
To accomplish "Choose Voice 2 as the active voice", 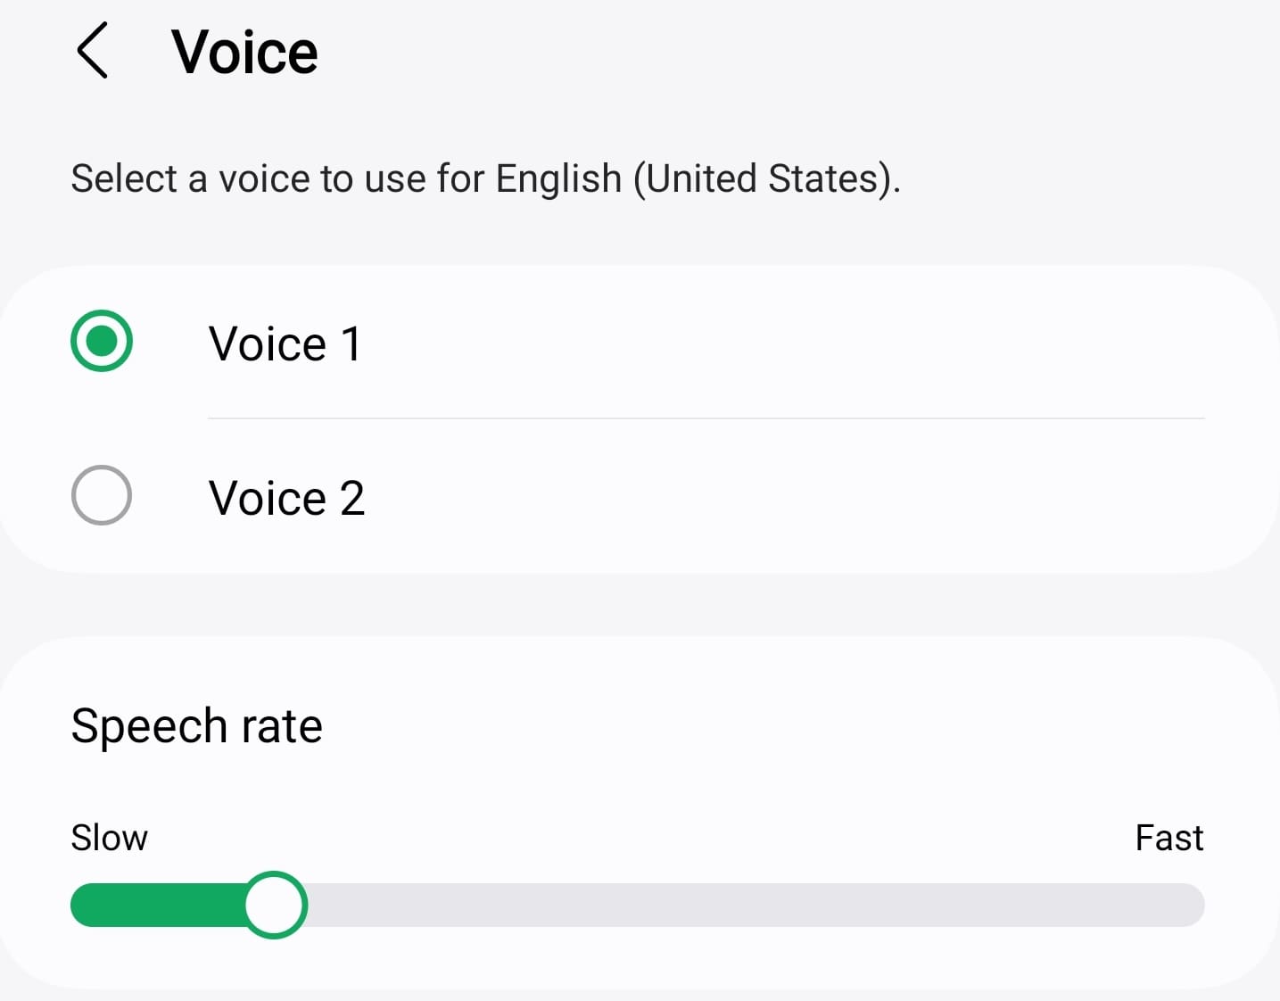I will (x=101, y=496).
